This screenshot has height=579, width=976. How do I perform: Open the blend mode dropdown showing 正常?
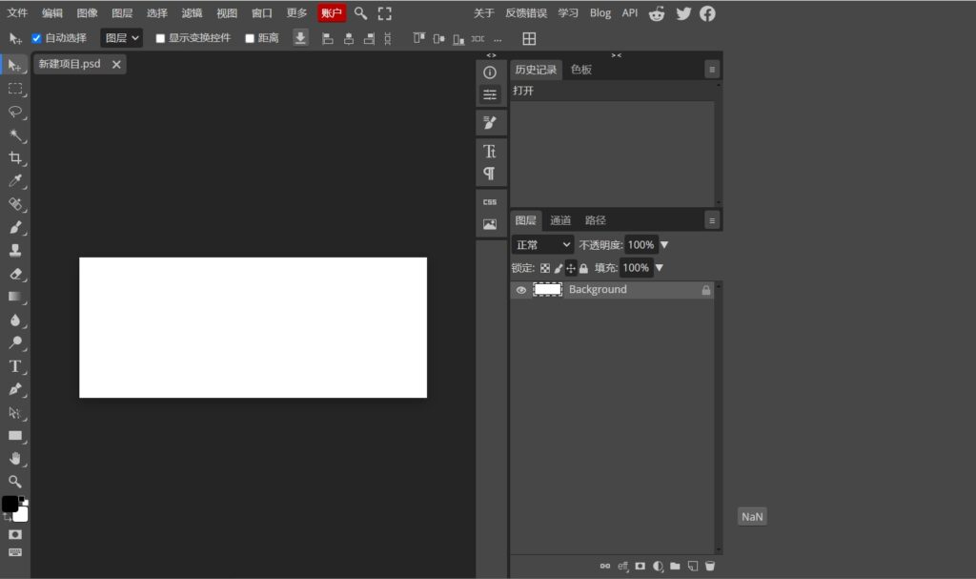(541, 244)
